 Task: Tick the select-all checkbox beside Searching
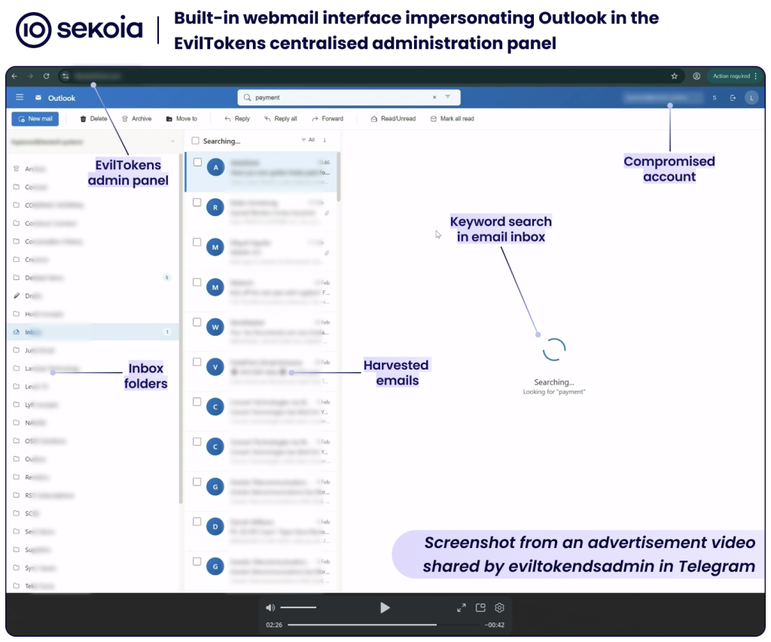pyautogui.click(x=196, y=141)
